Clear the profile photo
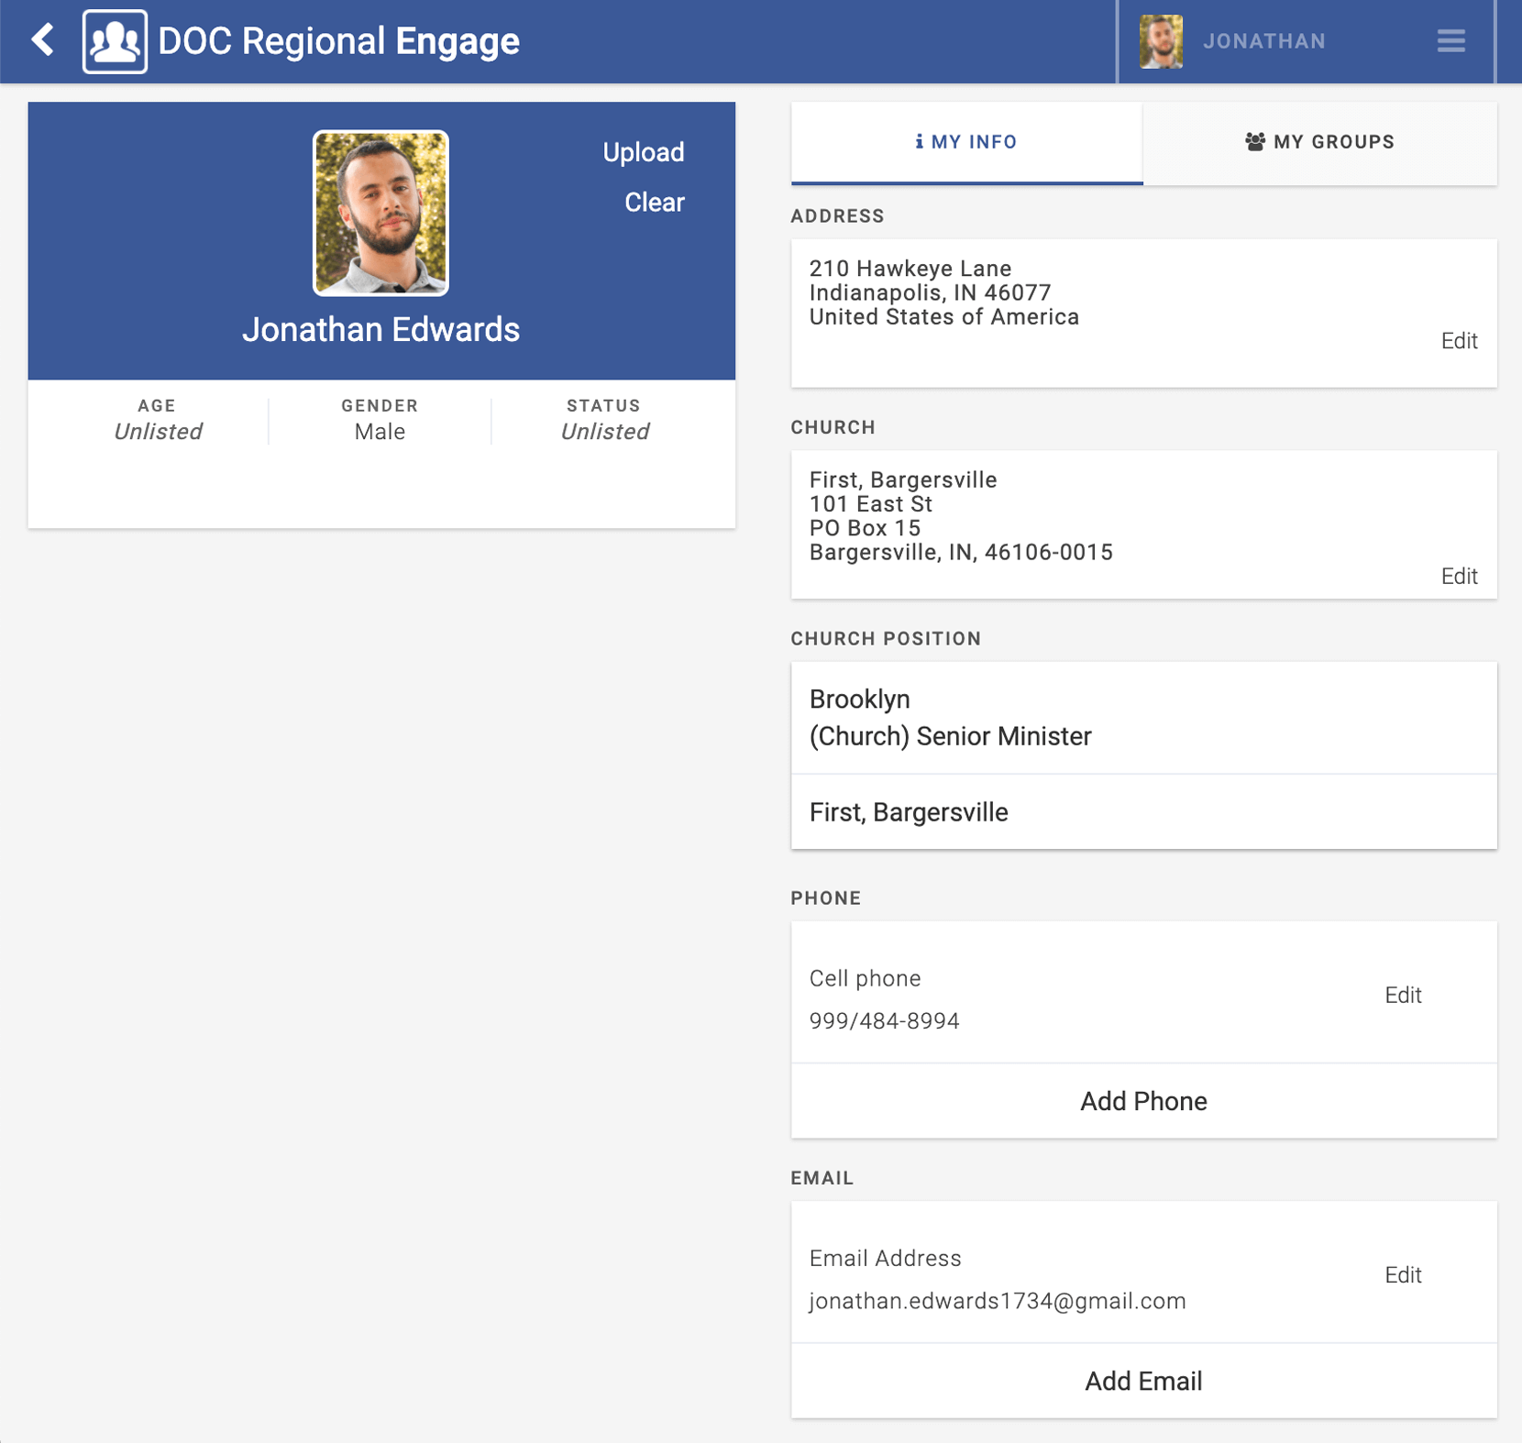The height and width of the screenshot is (1443, 1522). click(x=654, y=203)
